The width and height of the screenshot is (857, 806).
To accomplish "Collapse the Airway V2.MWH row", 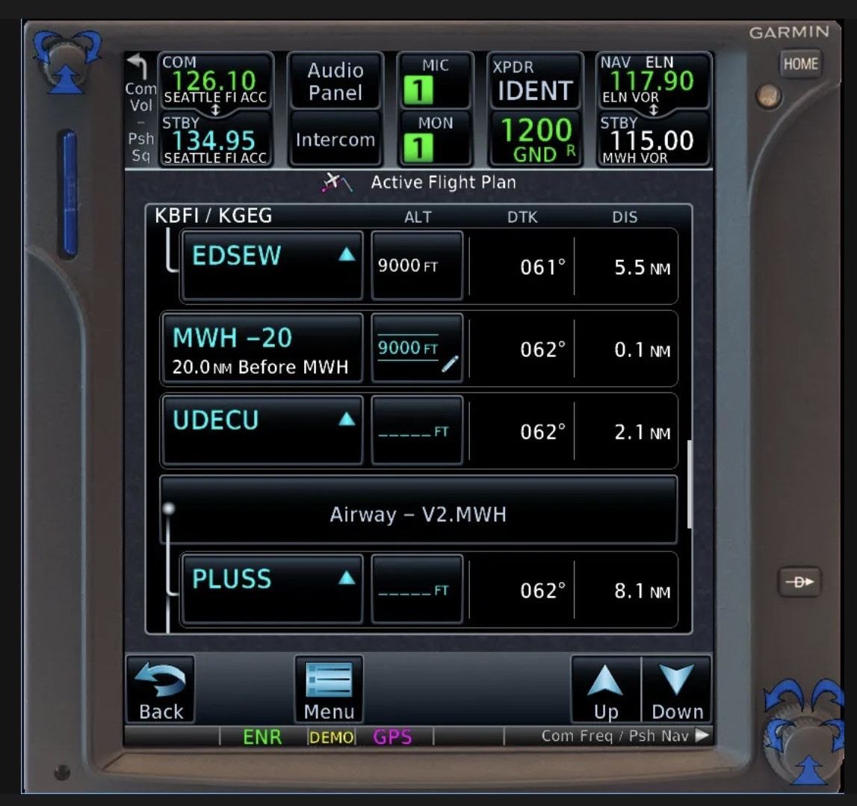I will [x=418, y=510].
